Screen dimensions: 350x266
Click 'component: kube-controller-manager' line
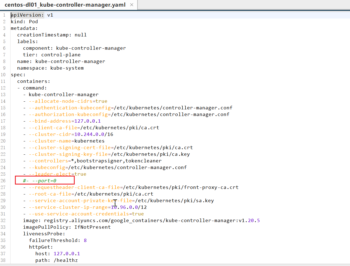coord(74,48)
